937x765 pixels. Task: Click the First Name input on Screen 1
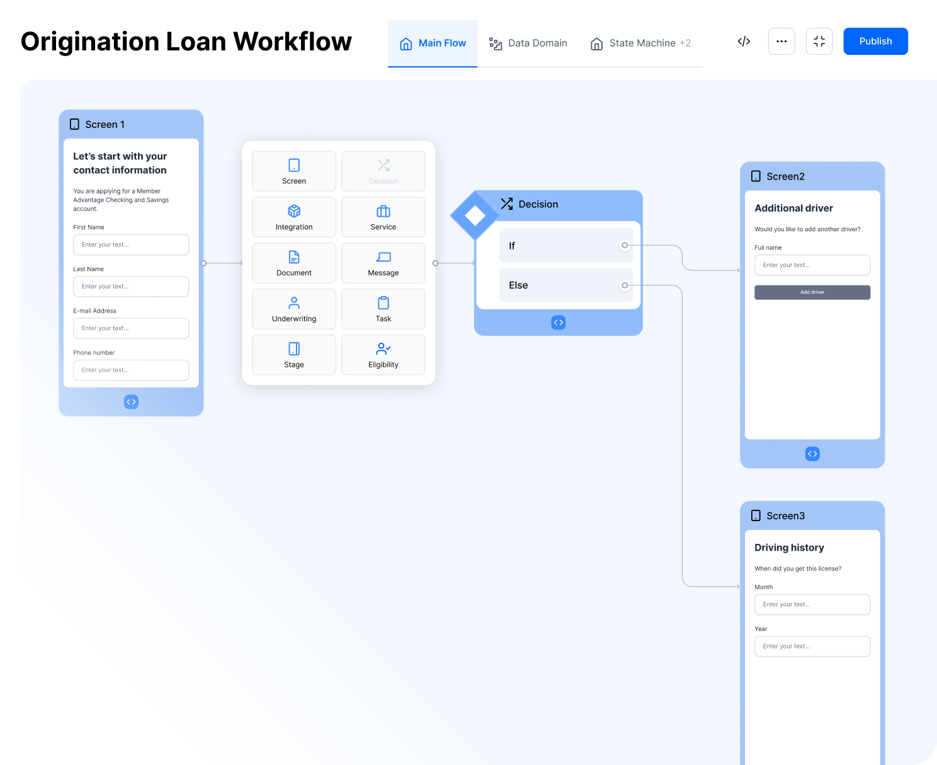pyautogui.click(x=131, y=244)
